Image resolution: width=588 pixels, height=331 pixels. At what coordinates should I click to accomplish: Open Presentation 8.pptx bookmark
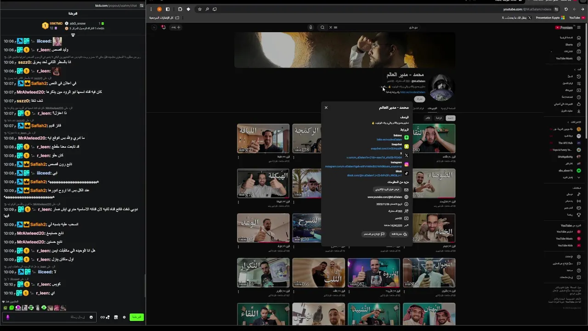click(x=550, y=17)
